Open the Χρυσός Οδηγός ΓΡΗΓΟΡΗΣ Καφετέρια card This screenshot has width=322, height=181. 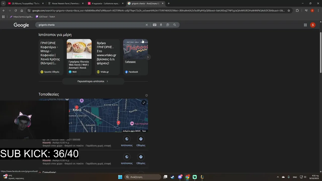coord(51,57)
